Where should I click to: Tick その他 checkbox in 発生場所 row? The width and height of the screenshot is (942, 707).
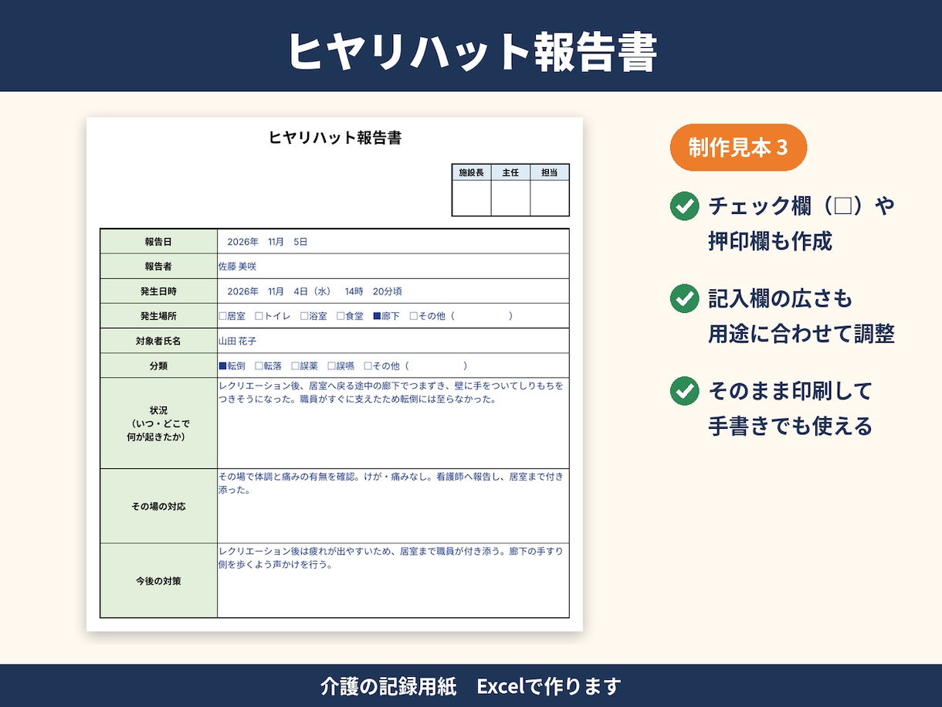(414, 316)
